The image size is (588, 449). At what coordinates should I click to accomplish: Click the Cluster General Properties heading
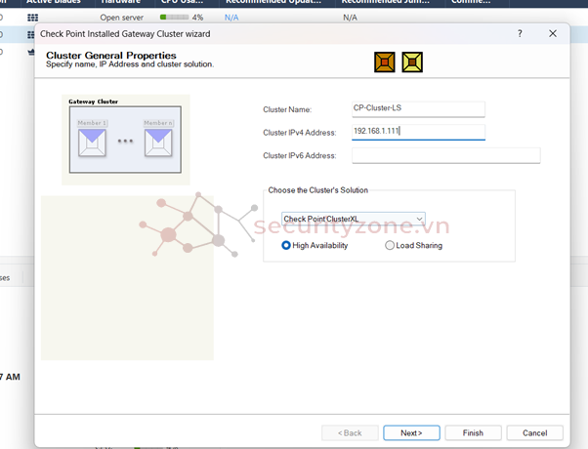click(111, 55)
